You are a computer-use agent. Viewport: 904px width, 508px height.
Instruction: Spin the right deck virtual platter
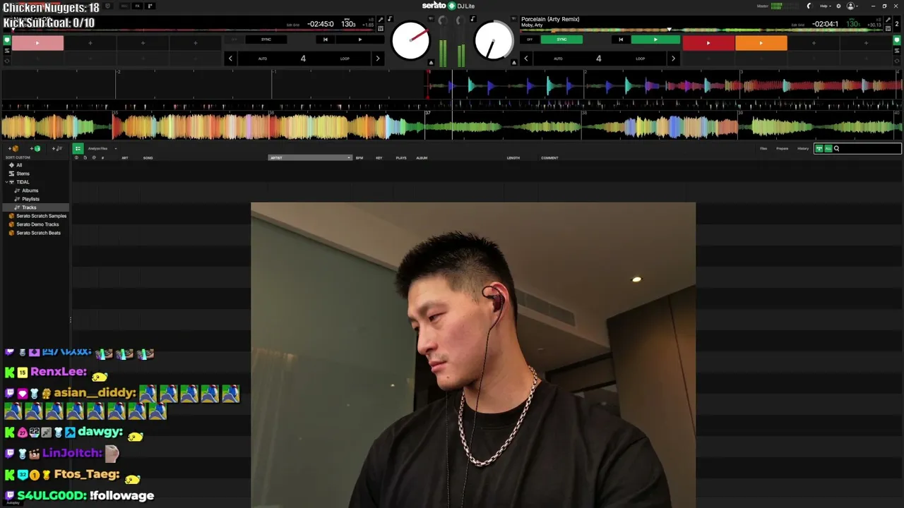click(x=493, y=41)
